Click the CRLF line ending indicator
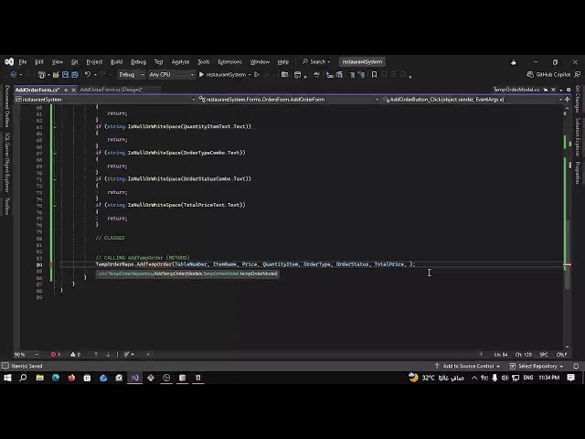Image resolution: width=585 pixels, height=439 pixels. (561, 354)
